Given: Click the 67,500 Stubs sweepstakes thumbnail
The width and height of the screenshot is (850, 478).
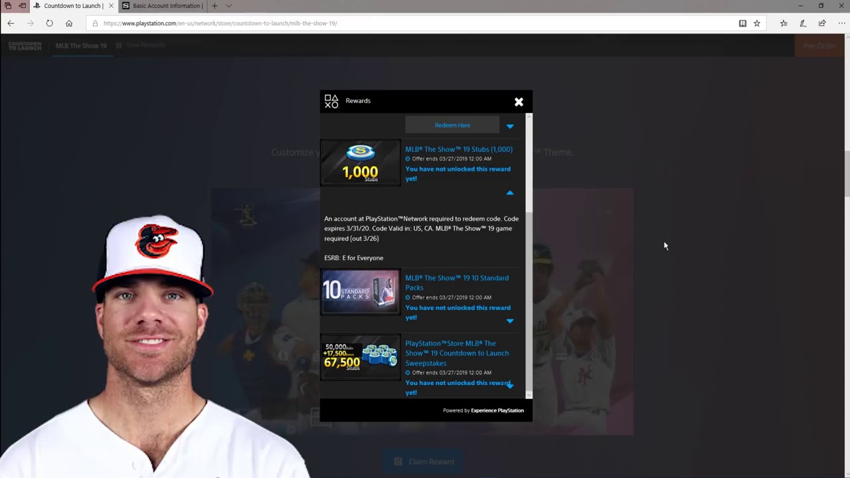Looking at the screenshot, I should click(361, 357).
